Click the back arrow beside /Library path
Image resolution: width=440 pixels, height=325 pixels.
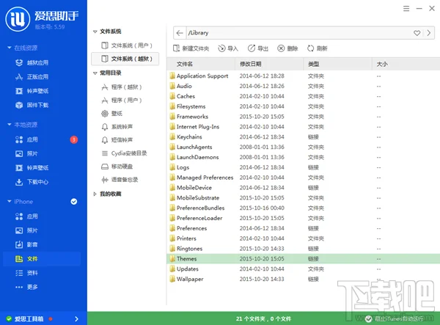(180, 33)
